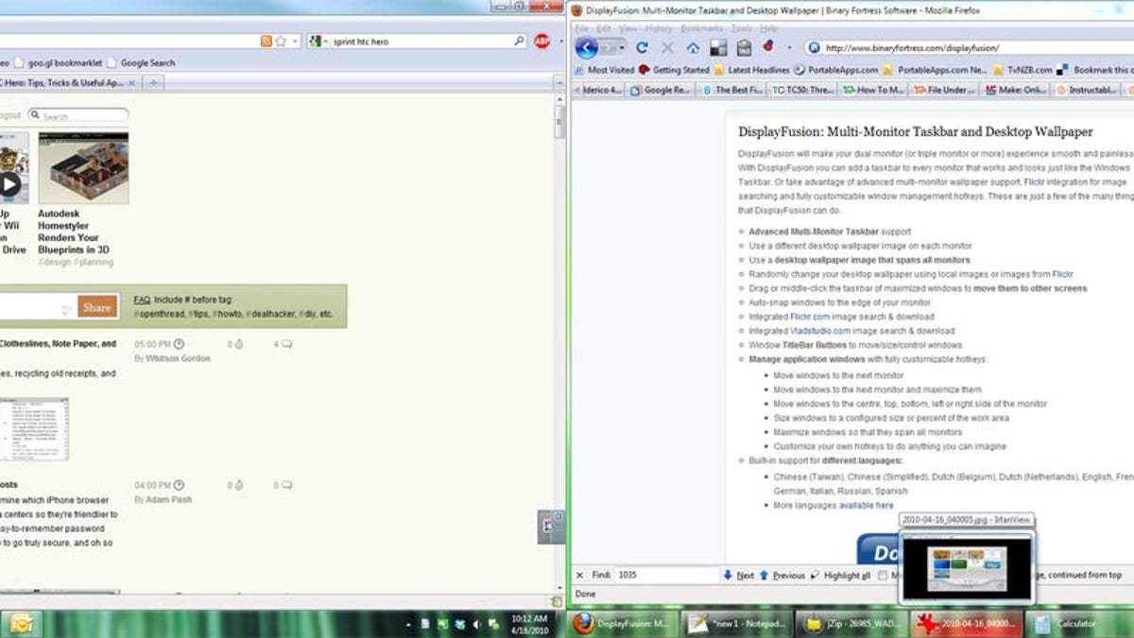Switch to the 'File Under...' tab
The image size is (1134, 638).
tap(944, 91)
